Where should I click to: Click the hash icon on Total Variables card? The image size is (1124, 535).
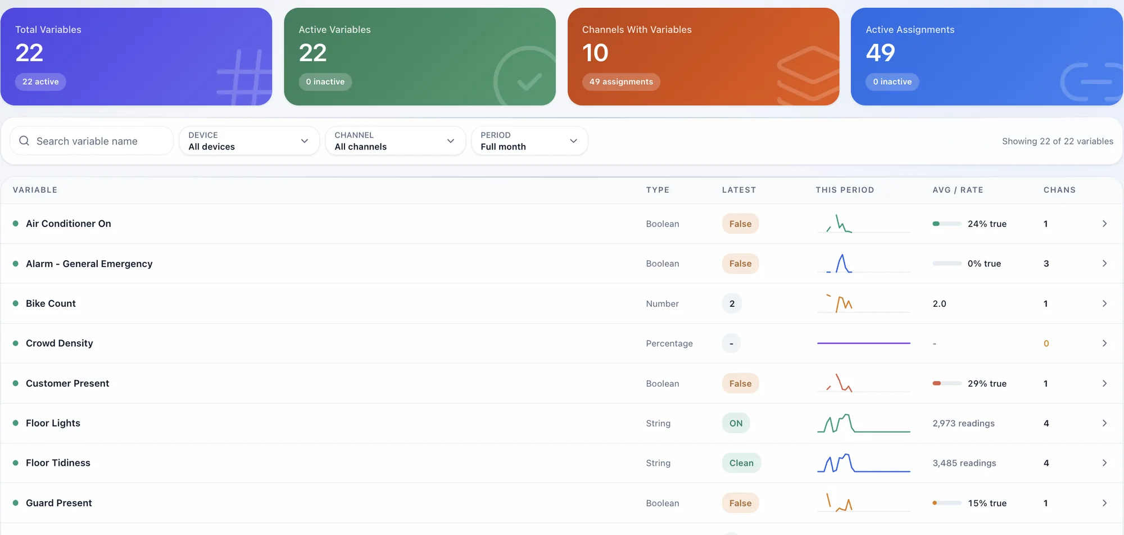pyautogui.click(x=245, y=77)
